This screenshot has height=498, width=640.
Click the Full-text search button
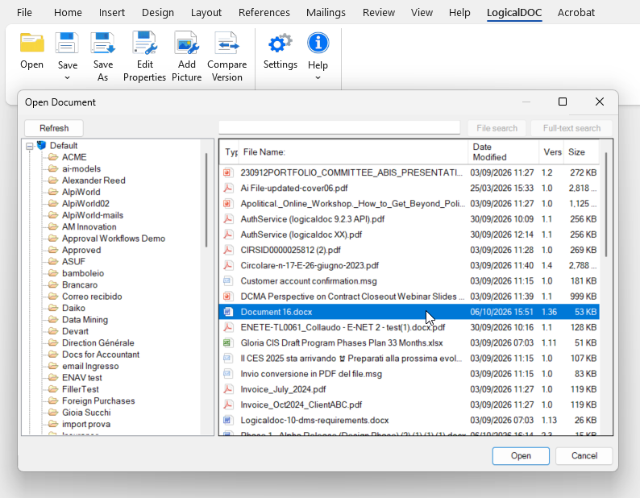pos(571,128)
